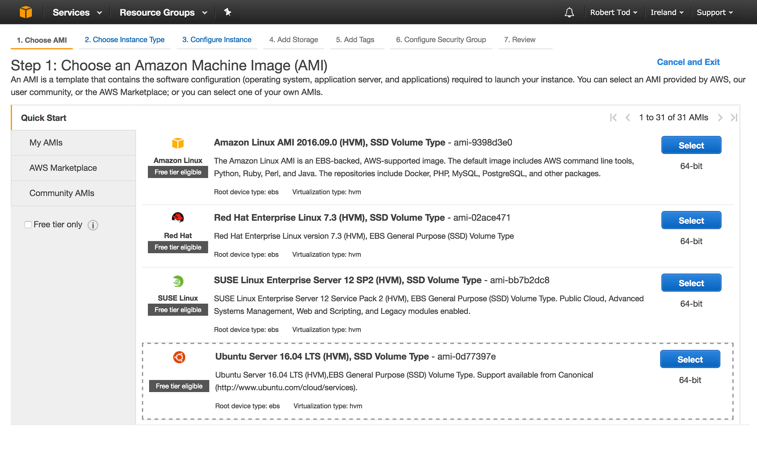Switch to Choose Instance Type tab
This screenshot has width=757, height=463.
coord(125,40)
